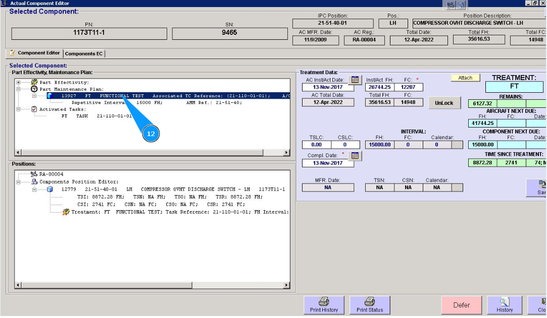Select TSI: 8872.28 FH row

pos(170,197)
